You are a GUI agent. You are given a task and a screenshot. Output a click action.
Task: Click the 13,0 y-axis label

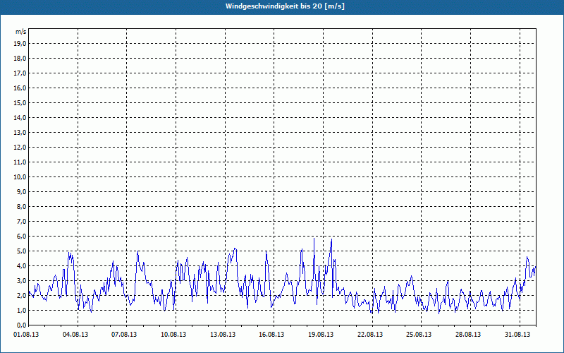click(x=20, y=132)
